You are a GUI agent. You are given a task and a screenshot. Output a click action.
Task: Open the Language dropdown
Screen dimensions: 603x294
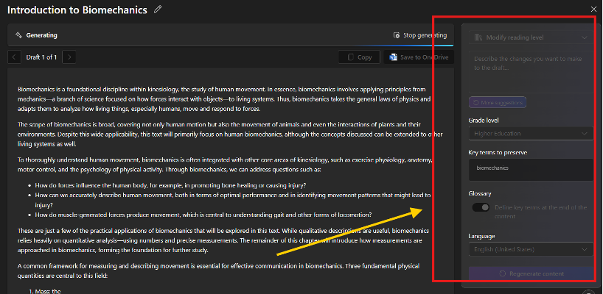coord(531,249)
